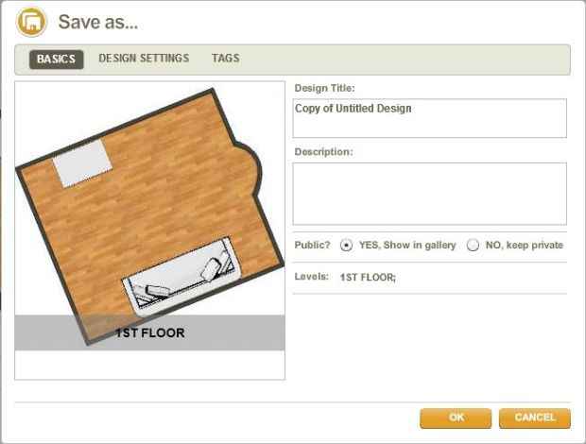Select YES, Show in gallery option
Screen dimensions: 586x444
pyautogui.click(x=347, y=246)
